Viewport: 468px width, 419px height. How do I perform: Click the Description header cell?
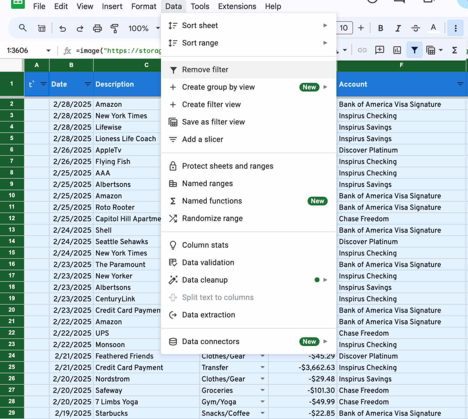click(x=127, y=84)
